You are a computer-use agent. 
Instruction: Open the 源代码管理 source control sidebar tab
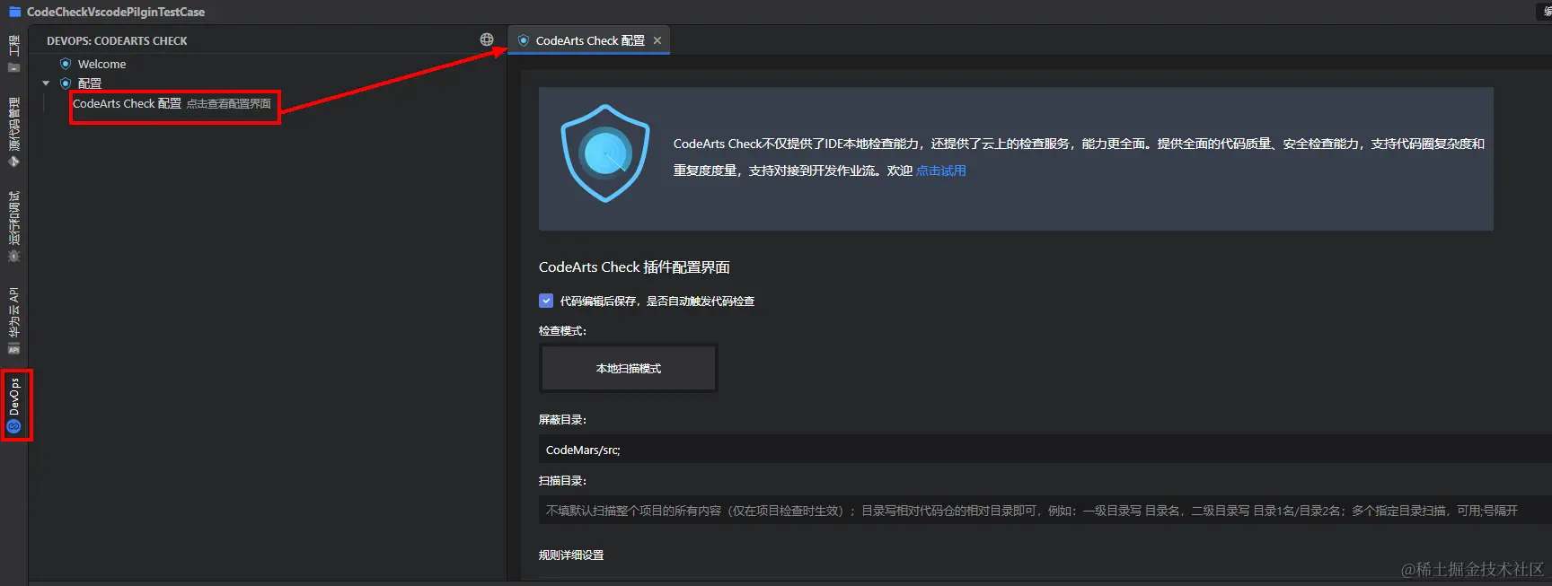(13, 131)
